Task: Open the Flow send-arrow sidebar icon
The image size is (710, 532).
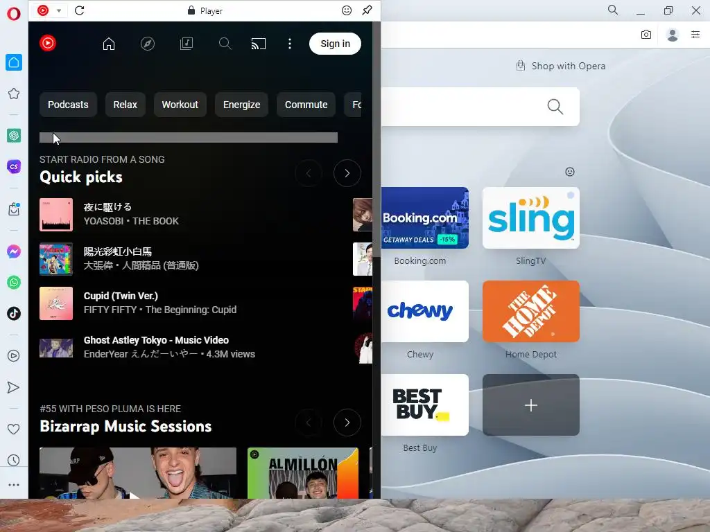Action: click(x=14, y=387)
